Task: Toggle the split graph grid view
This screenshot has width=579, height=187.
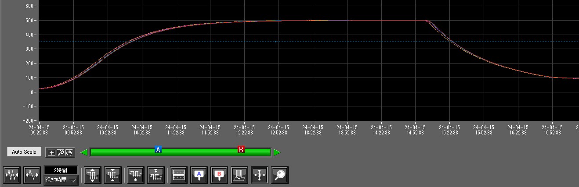Action: pyautogui.click(x=179, y=175)
